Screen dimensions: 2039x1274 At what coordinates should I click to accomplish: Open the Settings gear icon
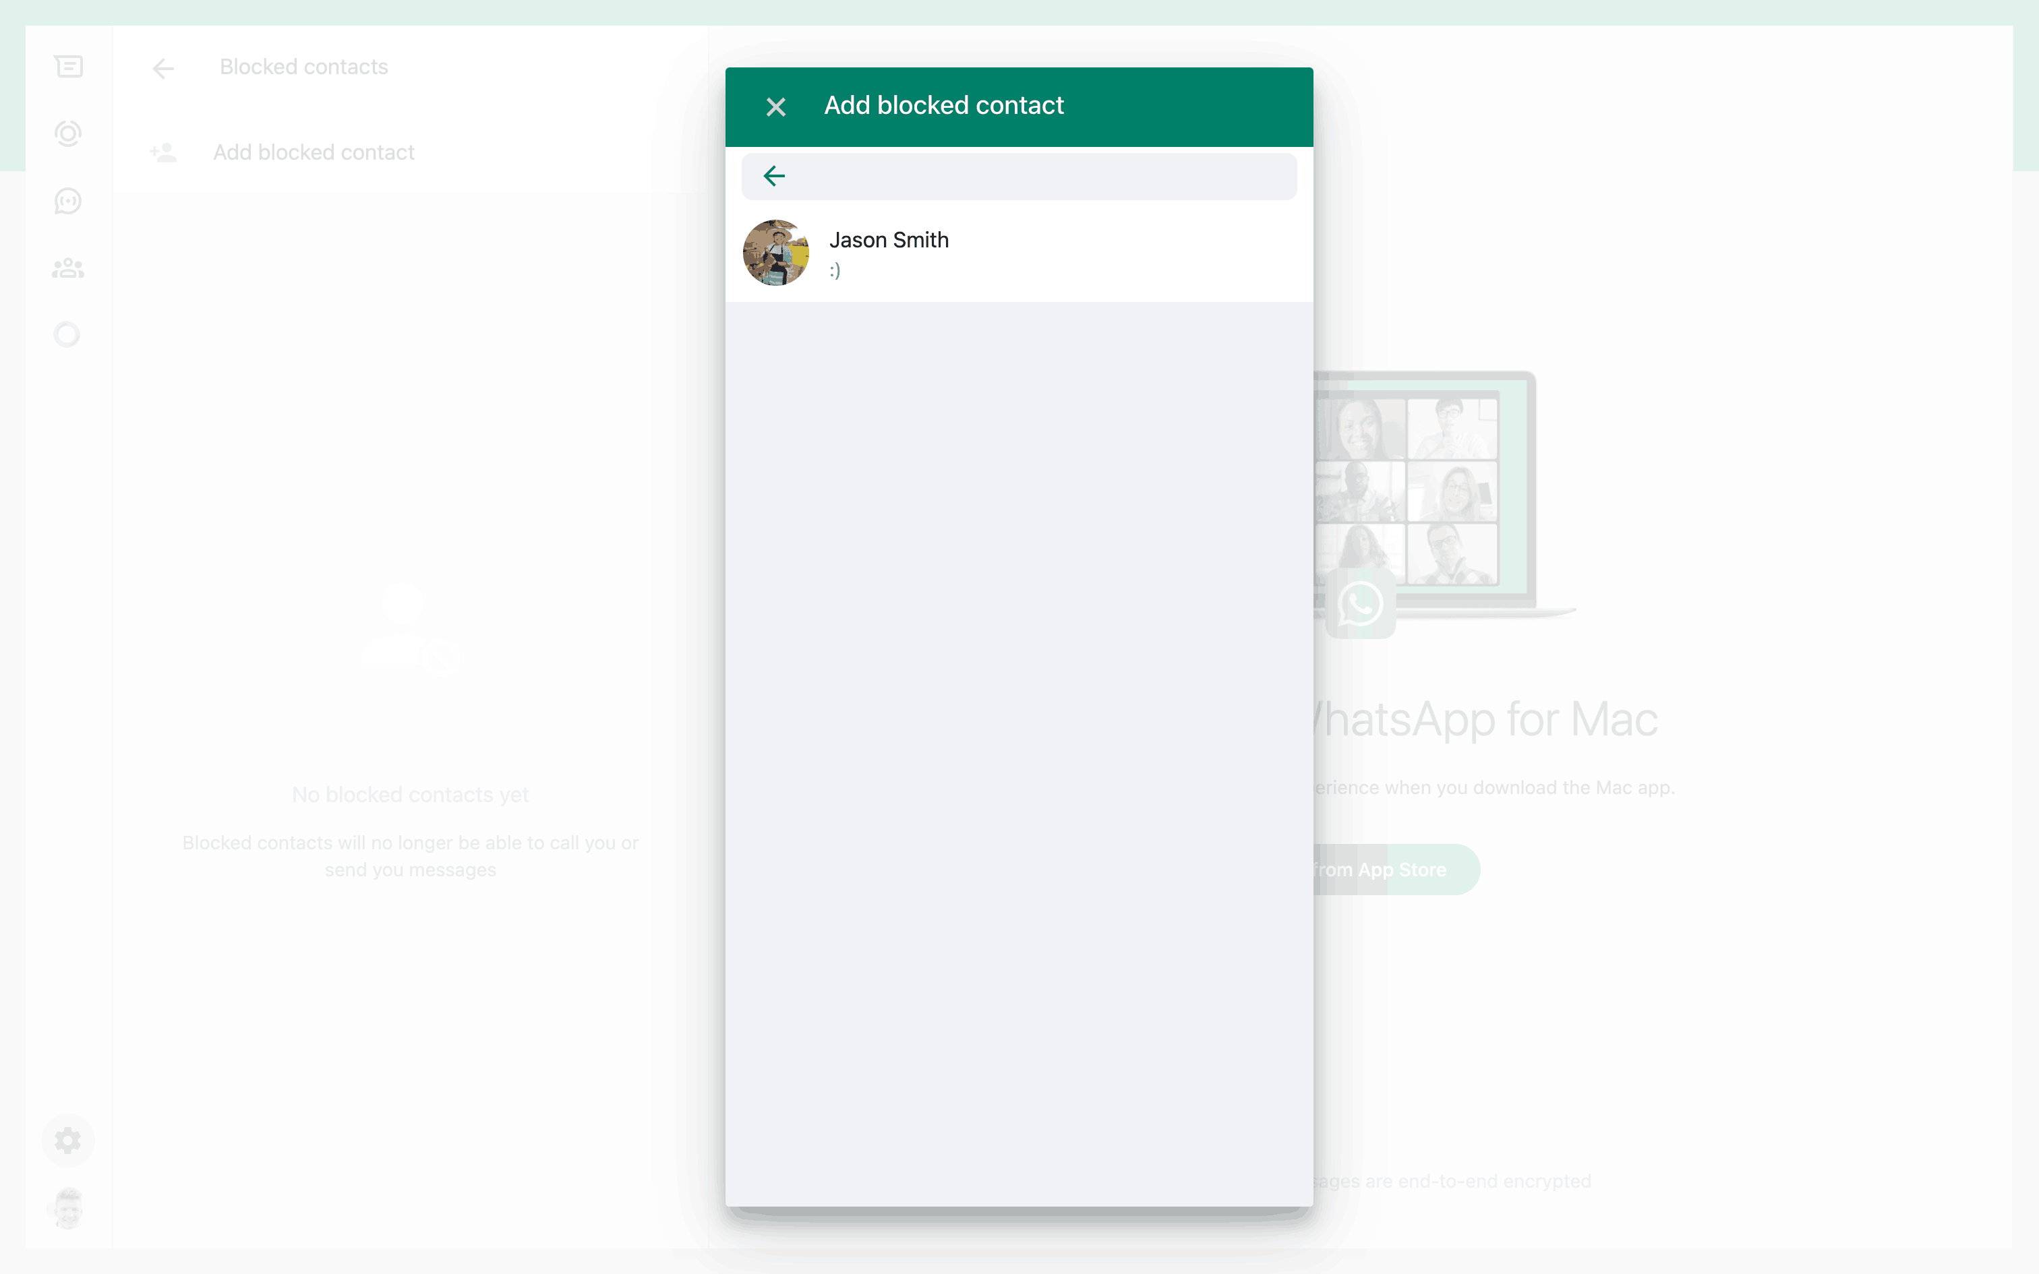[68, 1140]
